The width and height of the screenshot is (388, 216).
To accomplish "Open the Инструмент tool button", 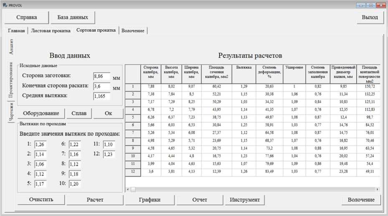I will 244,200.
